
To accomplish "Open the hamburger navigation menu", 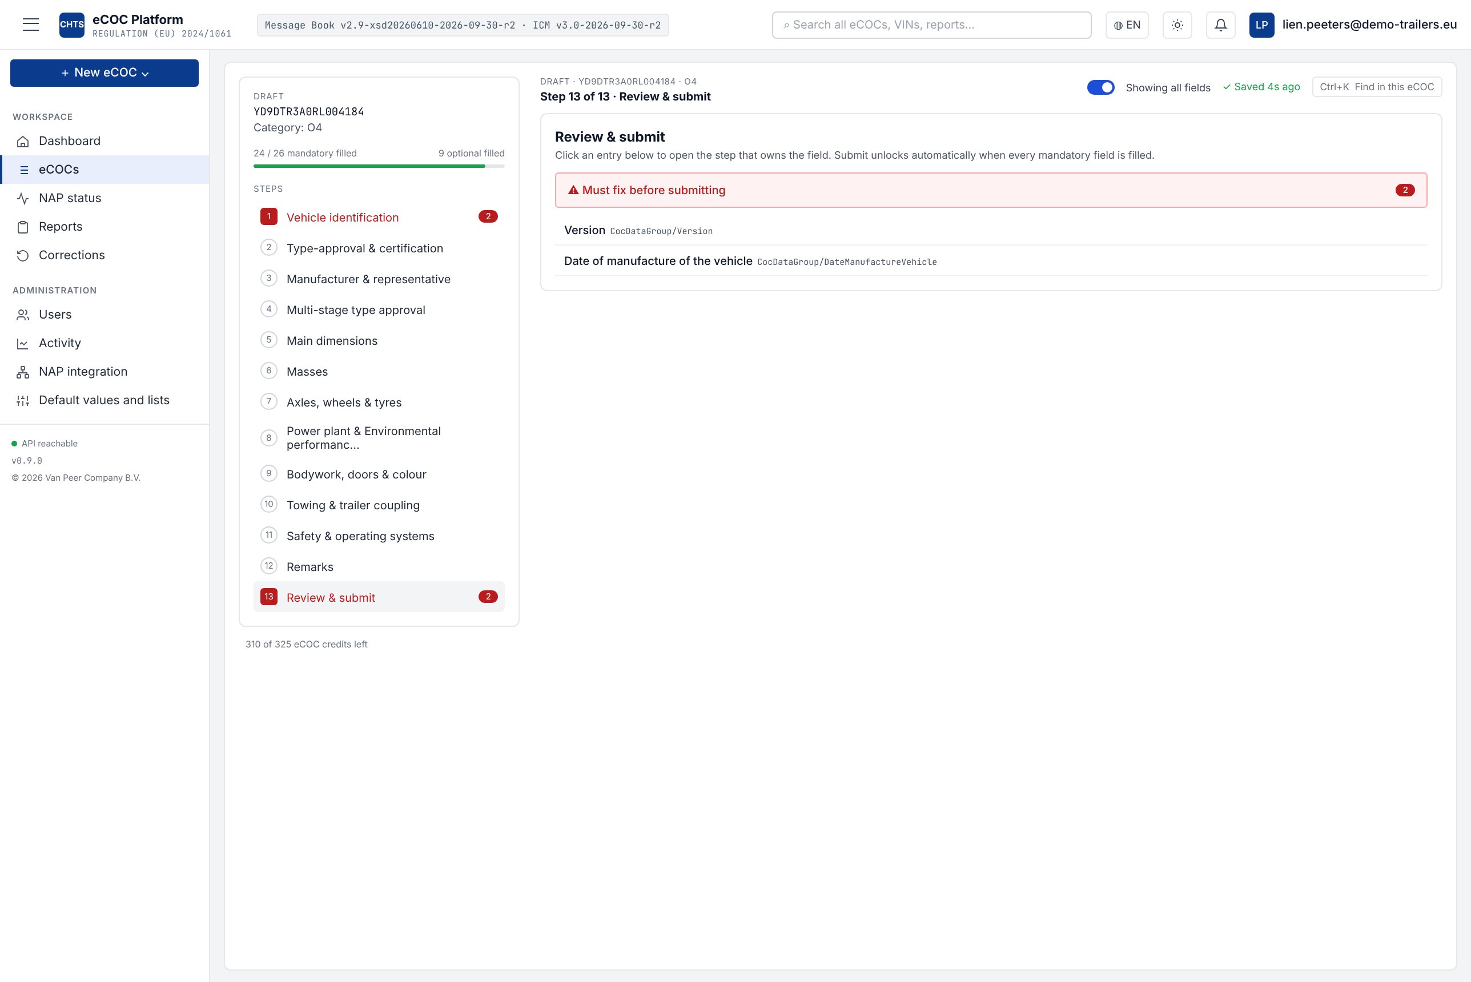I will (31, 25).
